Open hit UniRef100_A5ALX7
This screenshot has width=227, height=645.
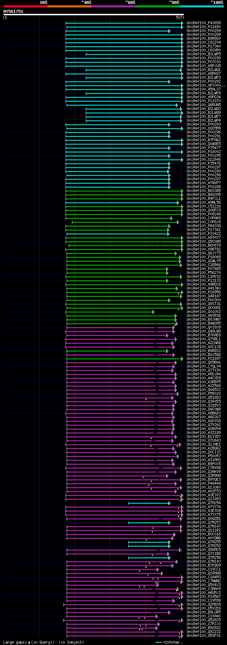coord(204,89)
